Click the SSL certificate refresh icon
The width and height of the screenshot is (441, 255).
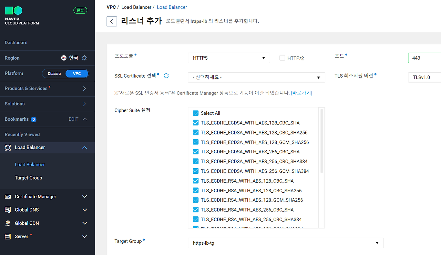point(166,75)
